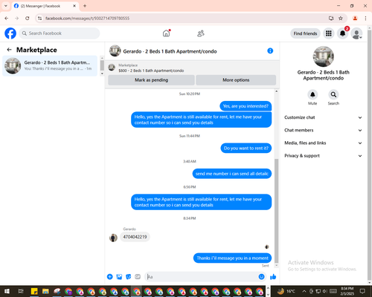Click conversation list scroll-down arrow
This screenshot has width=372, height=297.
(x=102, y=74)
